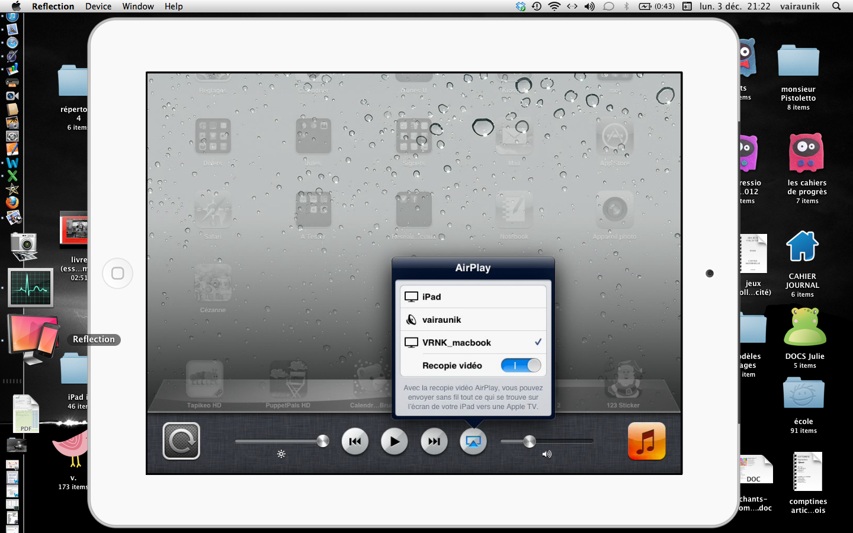Open the Reflection menu in the menu bar

coord(53,6)
